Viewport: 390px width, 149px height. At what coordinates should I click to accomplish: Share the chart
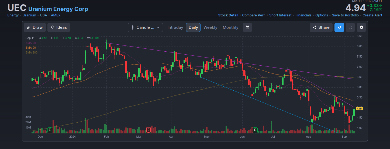(321, 27)
